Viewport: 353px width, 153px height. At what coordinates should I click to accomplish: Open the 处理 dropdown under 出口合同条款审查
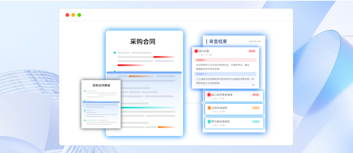click(x=223, y=98)
